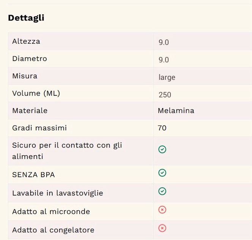252x240 pixels.
Task: Click the Altezza value 9.0
Action: 164,42
